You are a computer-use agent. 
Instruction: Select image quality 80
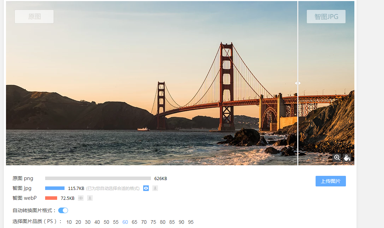pyautogui.click(x=163, y=222)
